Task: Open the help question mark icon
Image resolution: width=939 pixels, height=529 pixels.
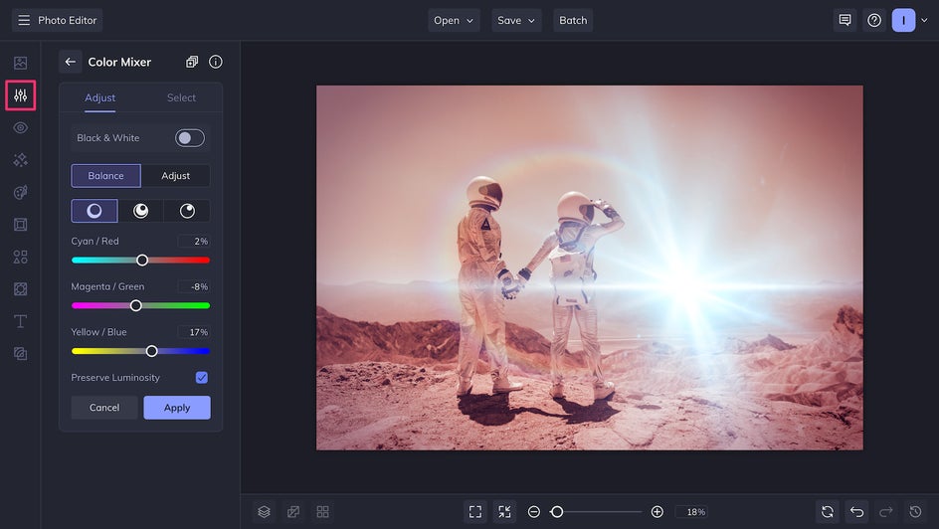Action: [x=874, y=20]
